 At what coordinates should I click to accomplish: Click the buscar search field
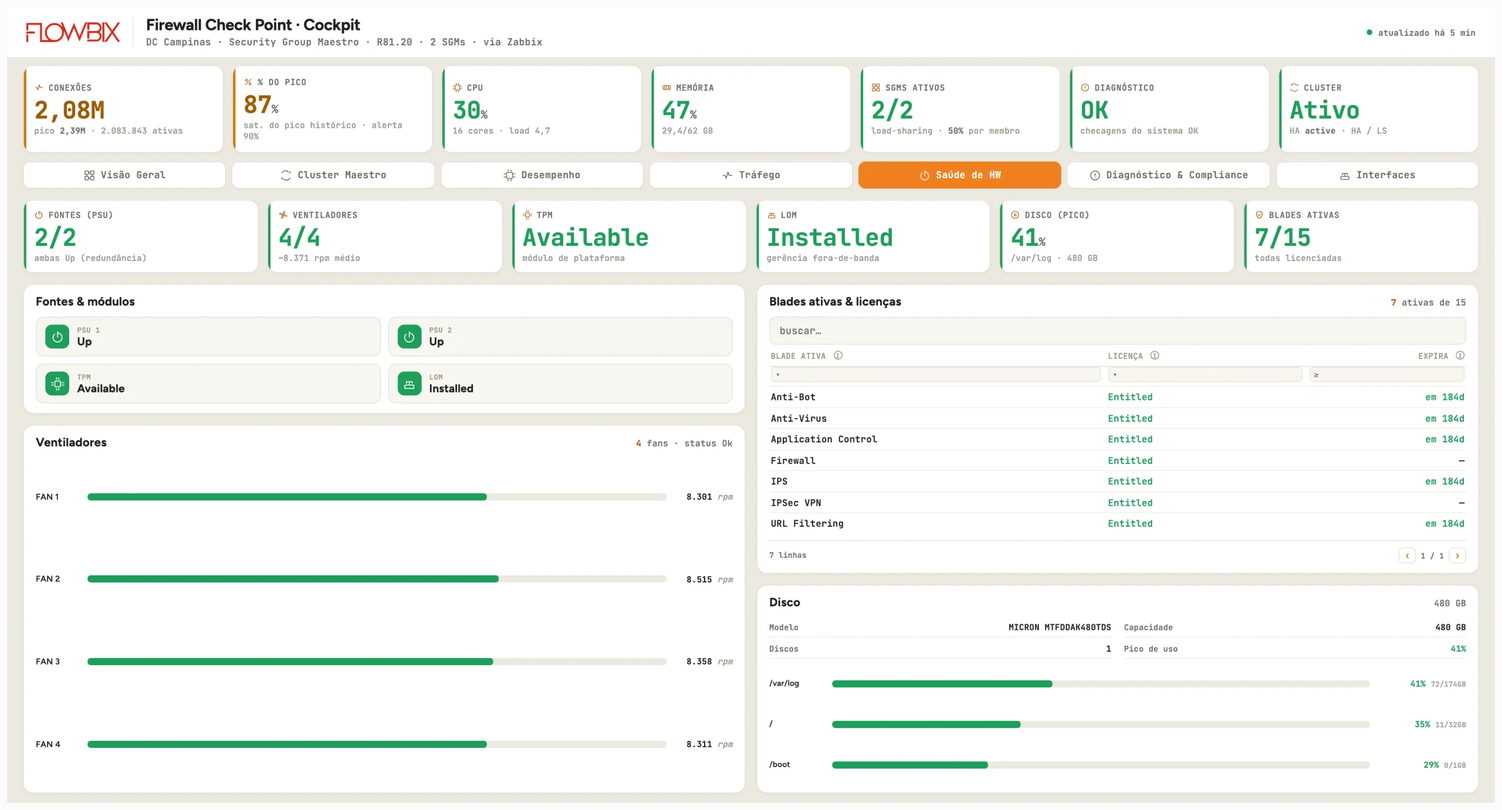1117,331
